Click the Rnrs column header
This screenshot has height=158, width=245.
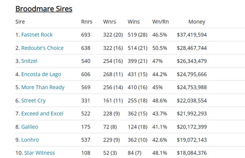tap(87, 22)
